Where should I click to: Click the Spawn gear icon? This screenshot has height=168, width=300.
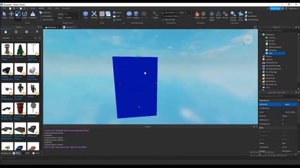(203, 14)
